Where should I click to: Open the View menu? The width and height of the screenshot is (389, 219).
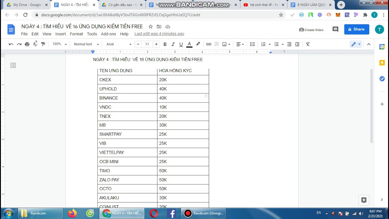tap(47, 34)
